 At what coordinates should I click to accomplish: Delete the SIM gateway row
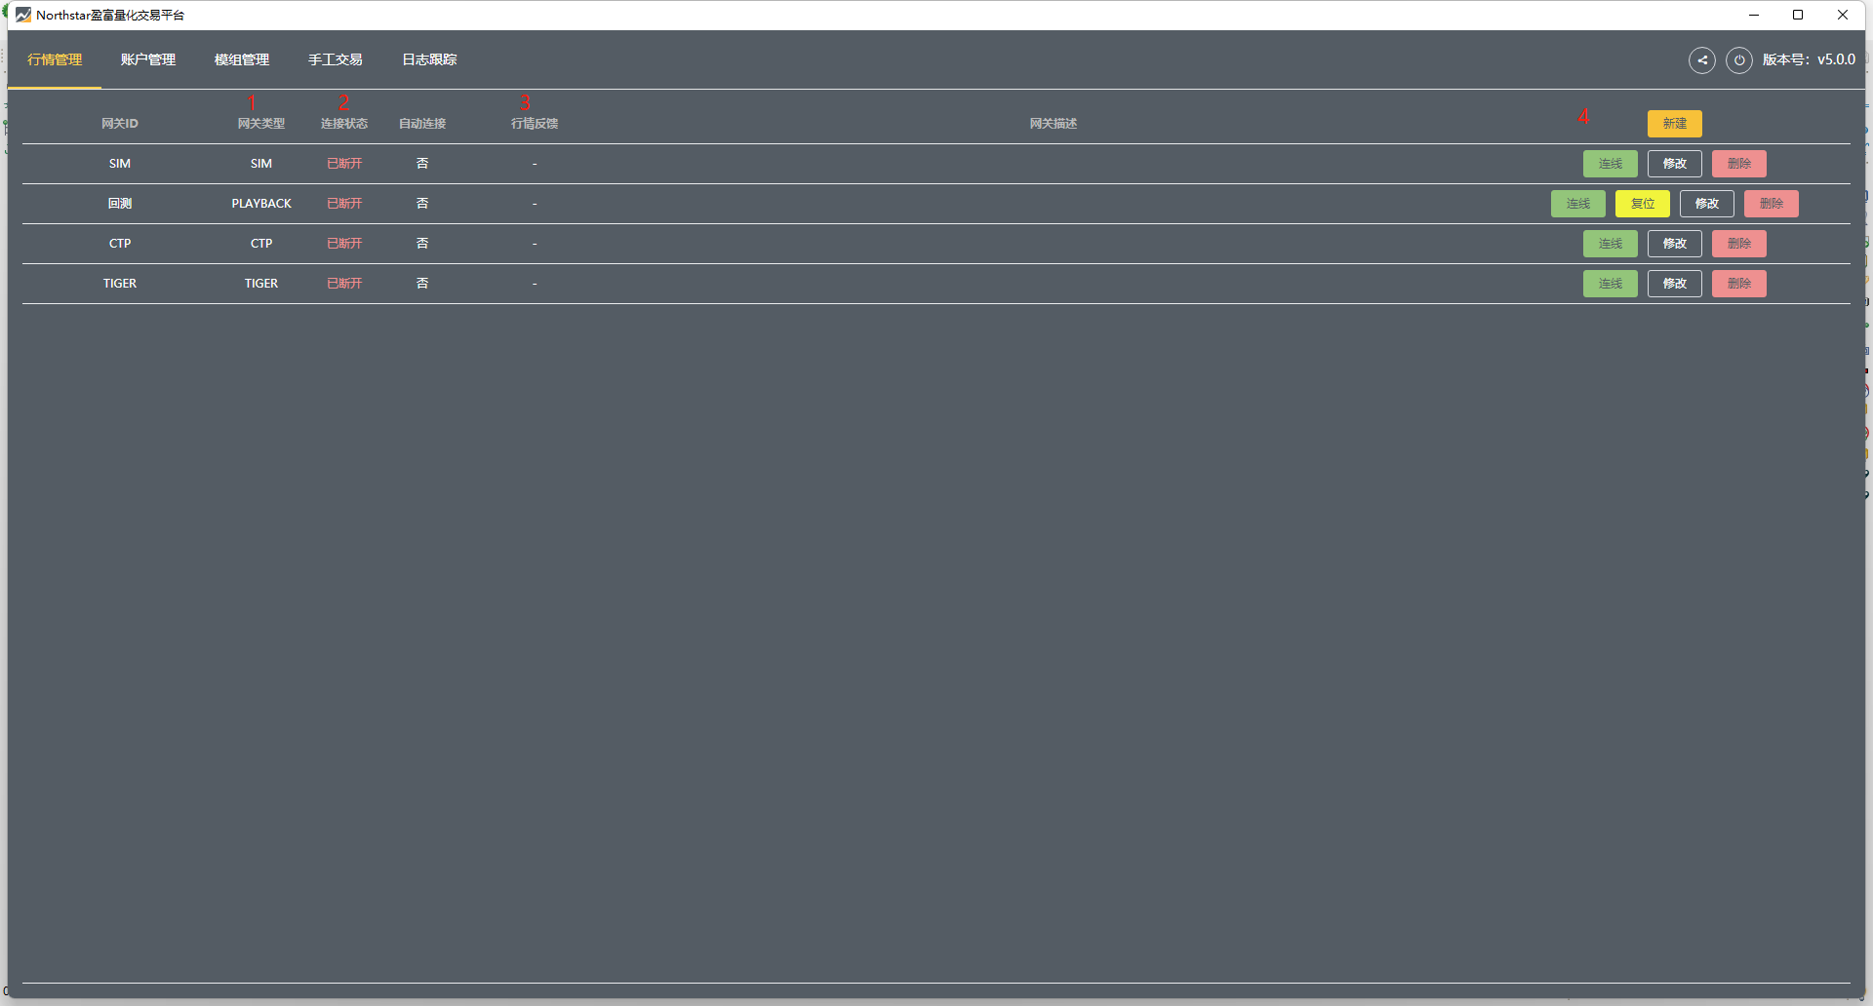pyautogui.click(x=1738, y=164)
